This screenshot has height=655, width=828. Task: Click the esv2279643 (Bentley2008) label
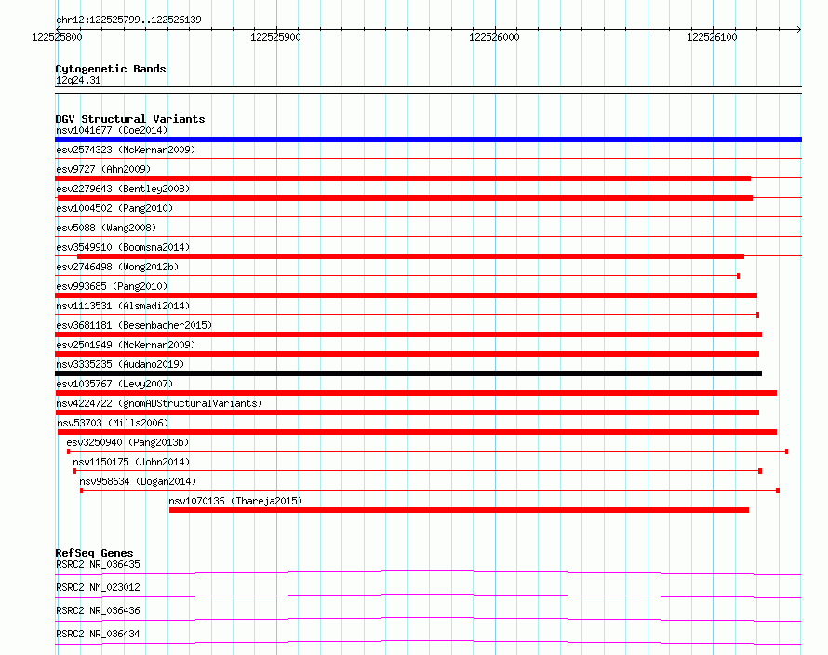[123, 189]
